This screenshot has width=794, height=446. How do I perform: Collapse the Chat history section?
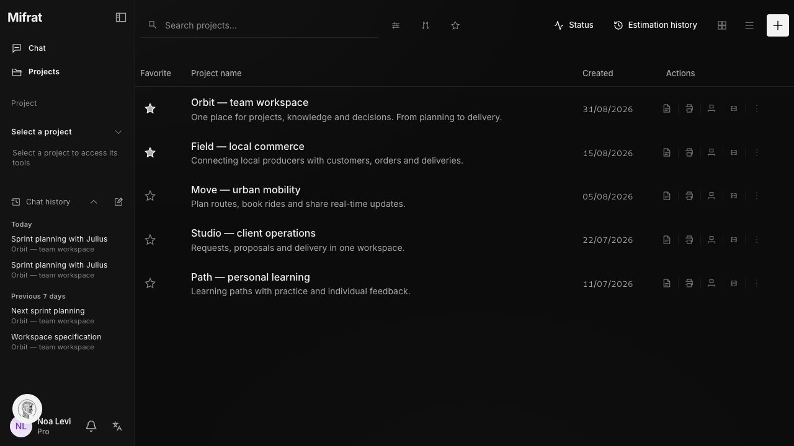click(94, 202)
